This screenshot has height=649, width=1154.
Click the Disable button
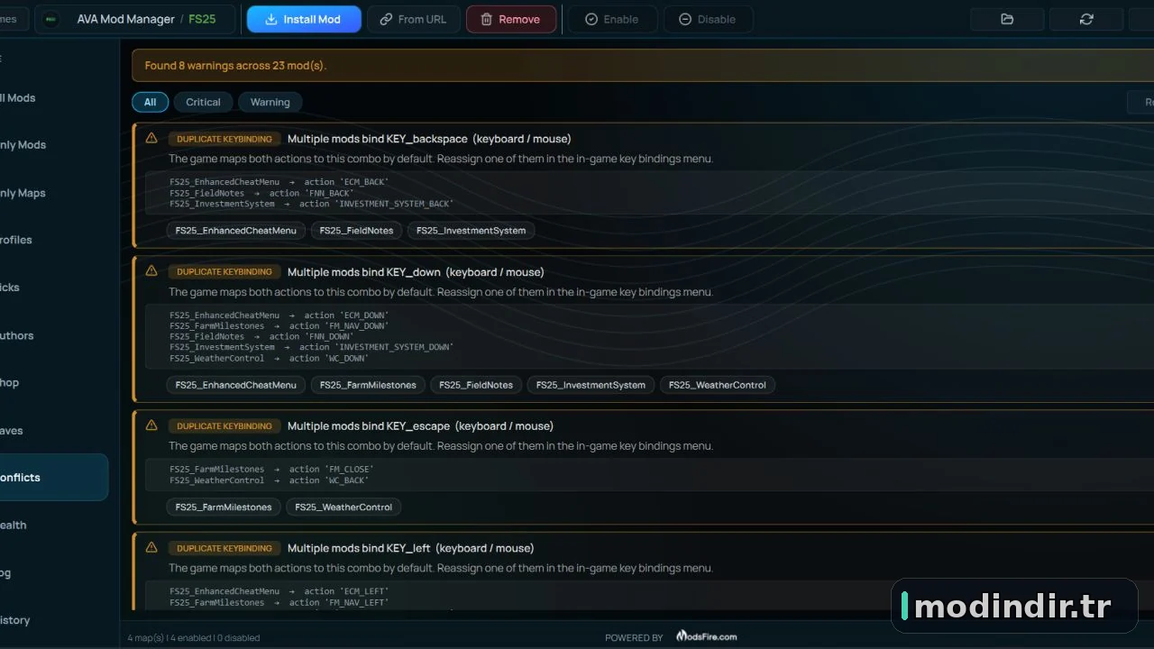pos(708,19)
